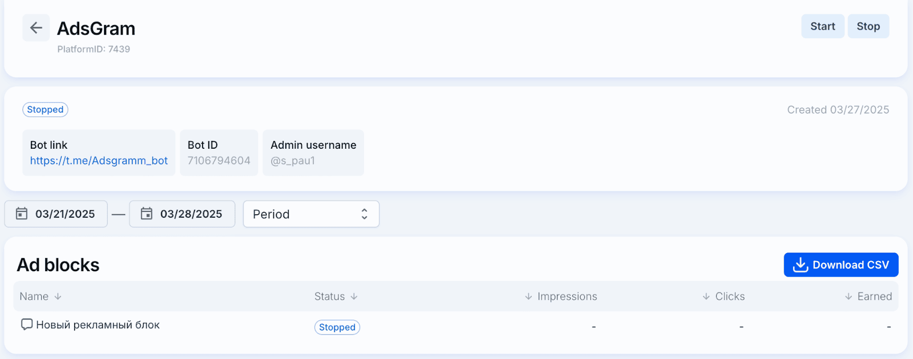Screen dimensions: 913x359
Task: Click the chat bubble icon beside ad block name
Action: pos(26,324)
